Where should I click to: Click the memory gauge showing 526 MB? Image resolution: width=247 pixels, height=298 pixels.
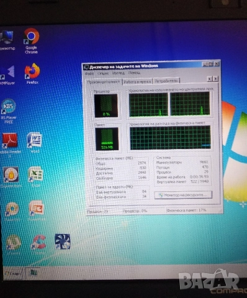pyautogui.click(x=107, y=138)
